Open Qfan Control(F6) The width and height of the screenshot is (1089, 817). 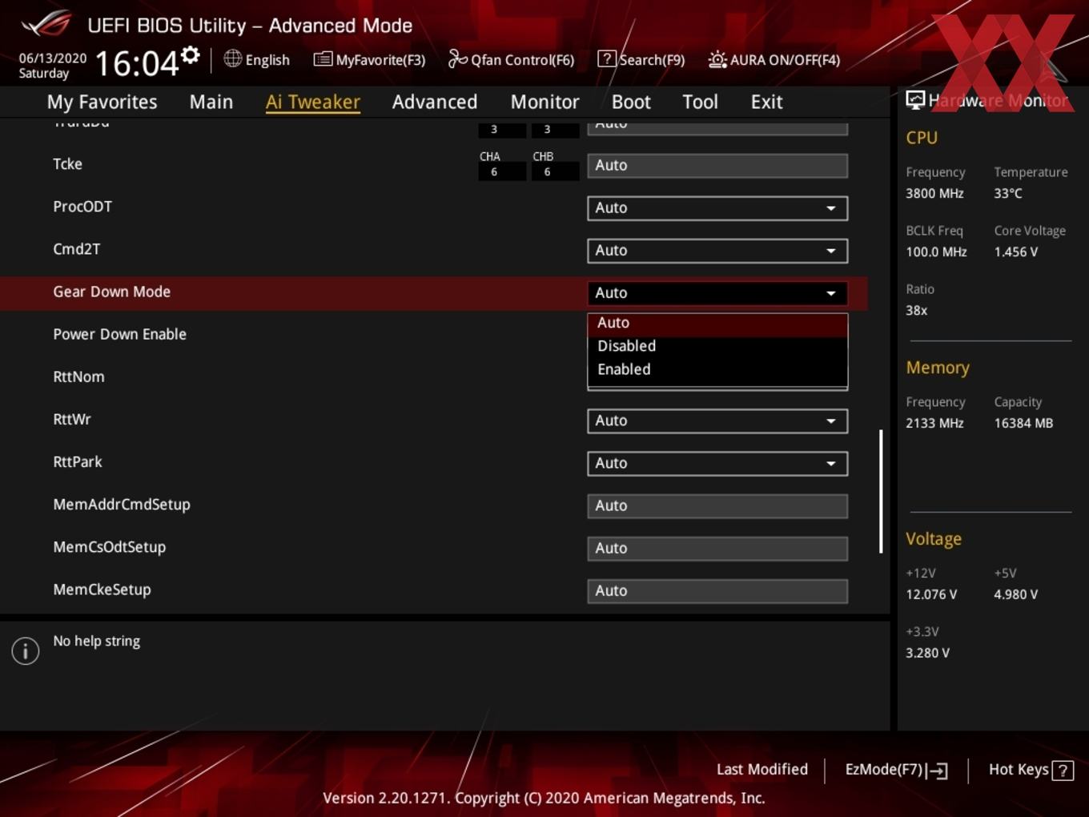(x=511, y=59)
